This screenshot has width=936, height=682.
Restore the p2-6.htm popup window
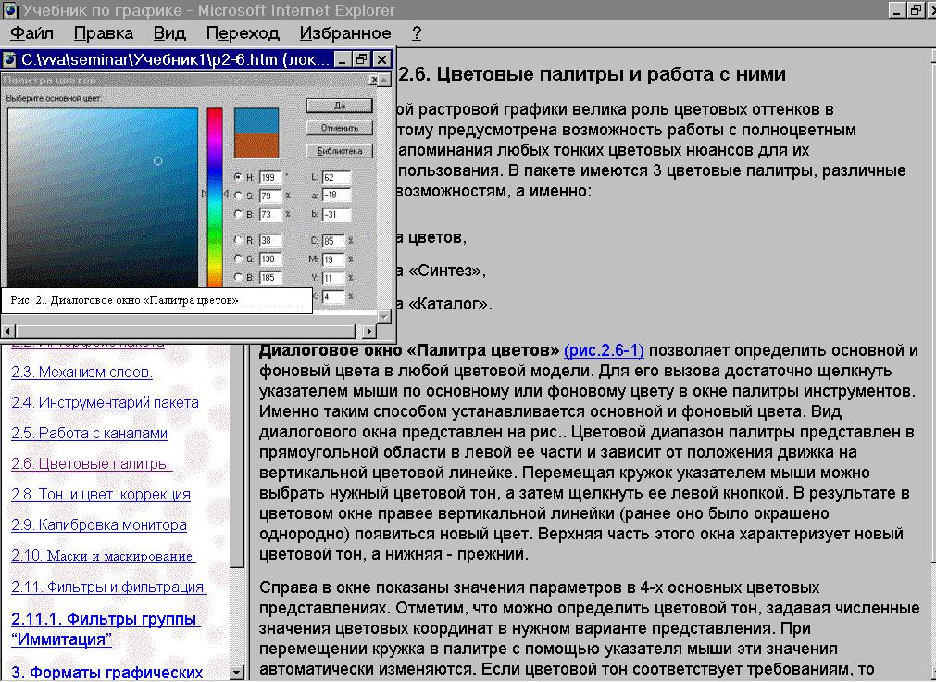pos(361,59)
